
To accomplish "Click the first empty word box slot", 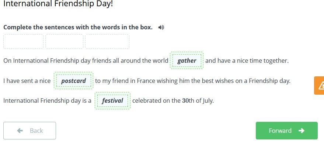I will click(23, 41).
